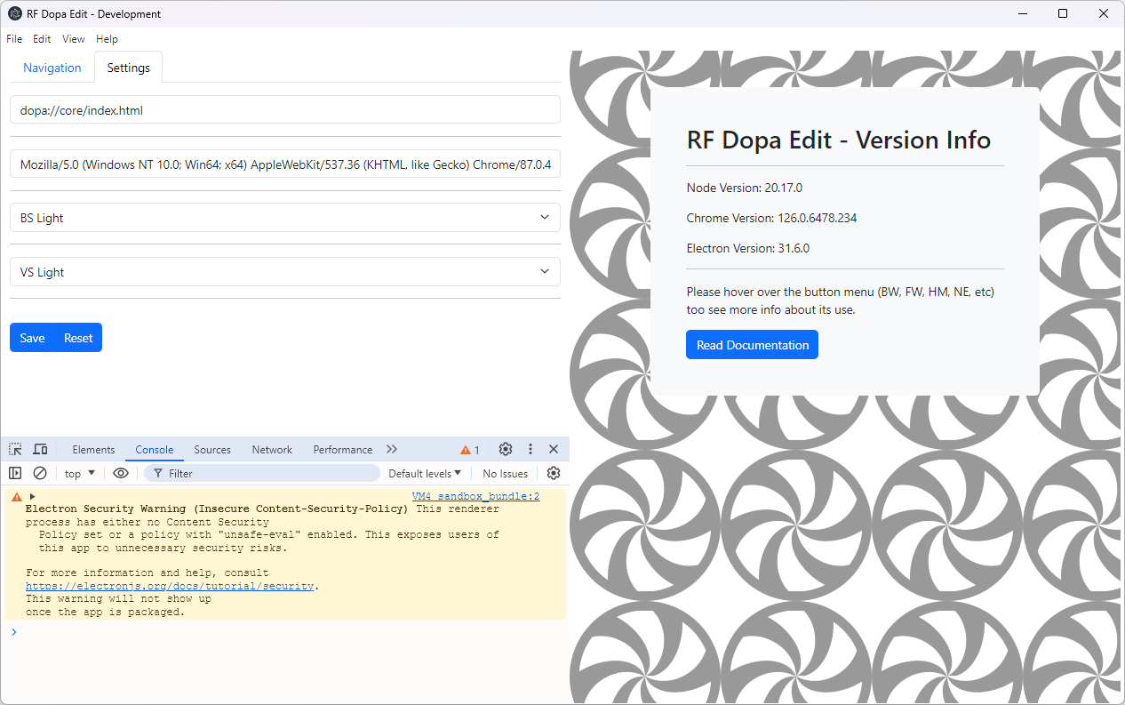
Task: Click the Reset button
Action: (x=78, y=338)
